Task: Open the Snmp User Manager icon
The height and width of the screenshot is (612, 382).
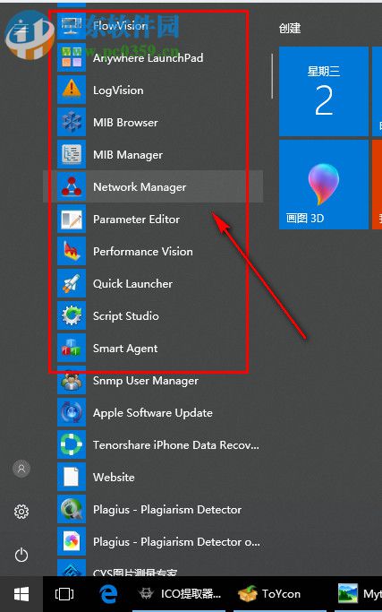Action: pyautogui.click(x=72, y=380)
